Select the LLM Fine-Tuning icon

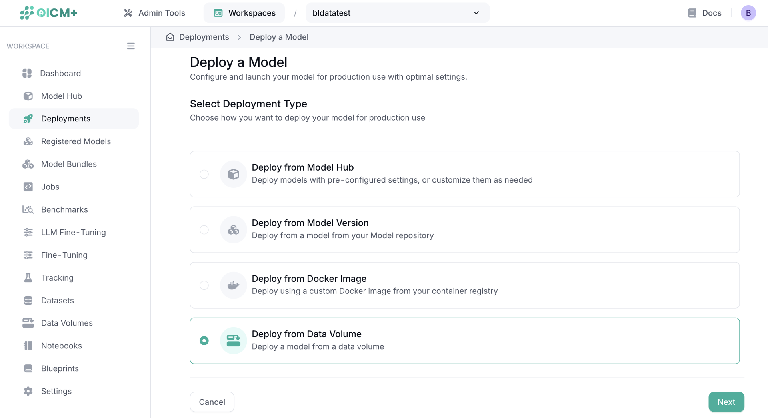point(28,232)
